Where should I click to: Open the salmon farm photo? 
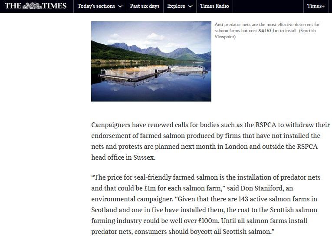coord(151,61)
